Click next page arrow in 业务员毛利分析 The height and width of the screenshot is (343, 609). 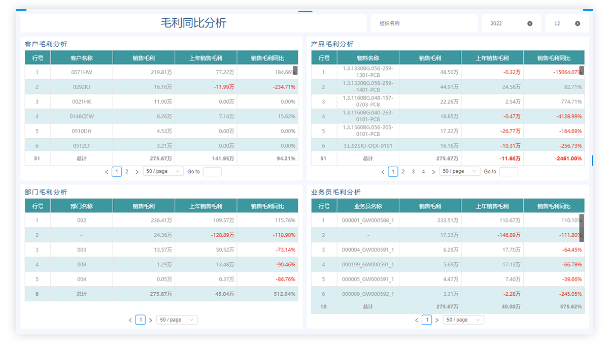pyautogui.click(x=437, y=320)
